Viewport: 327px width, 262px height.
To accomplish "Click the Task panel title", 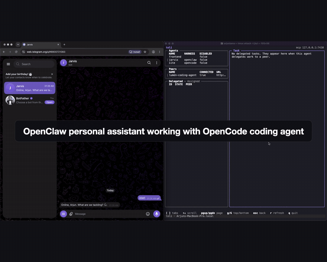I will click(x=236, y=50).
